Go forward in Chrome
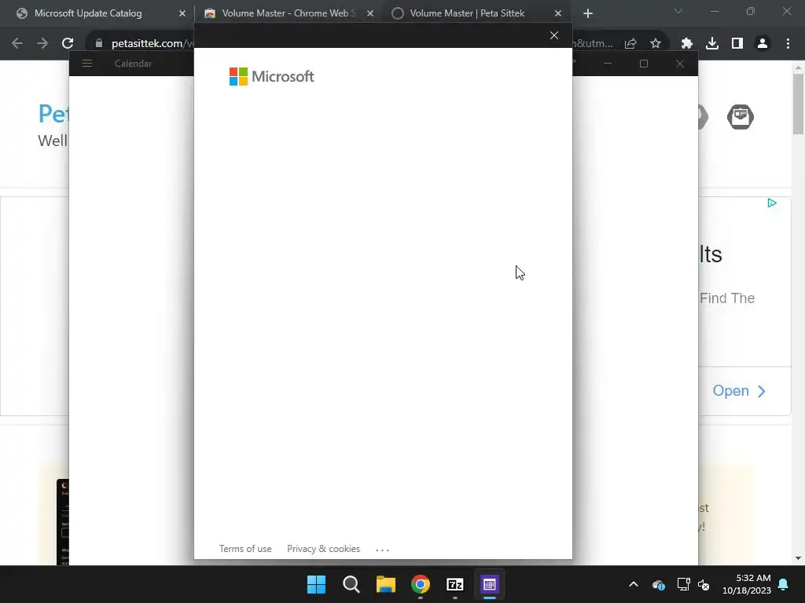805x603 pixels. point(42,44)
